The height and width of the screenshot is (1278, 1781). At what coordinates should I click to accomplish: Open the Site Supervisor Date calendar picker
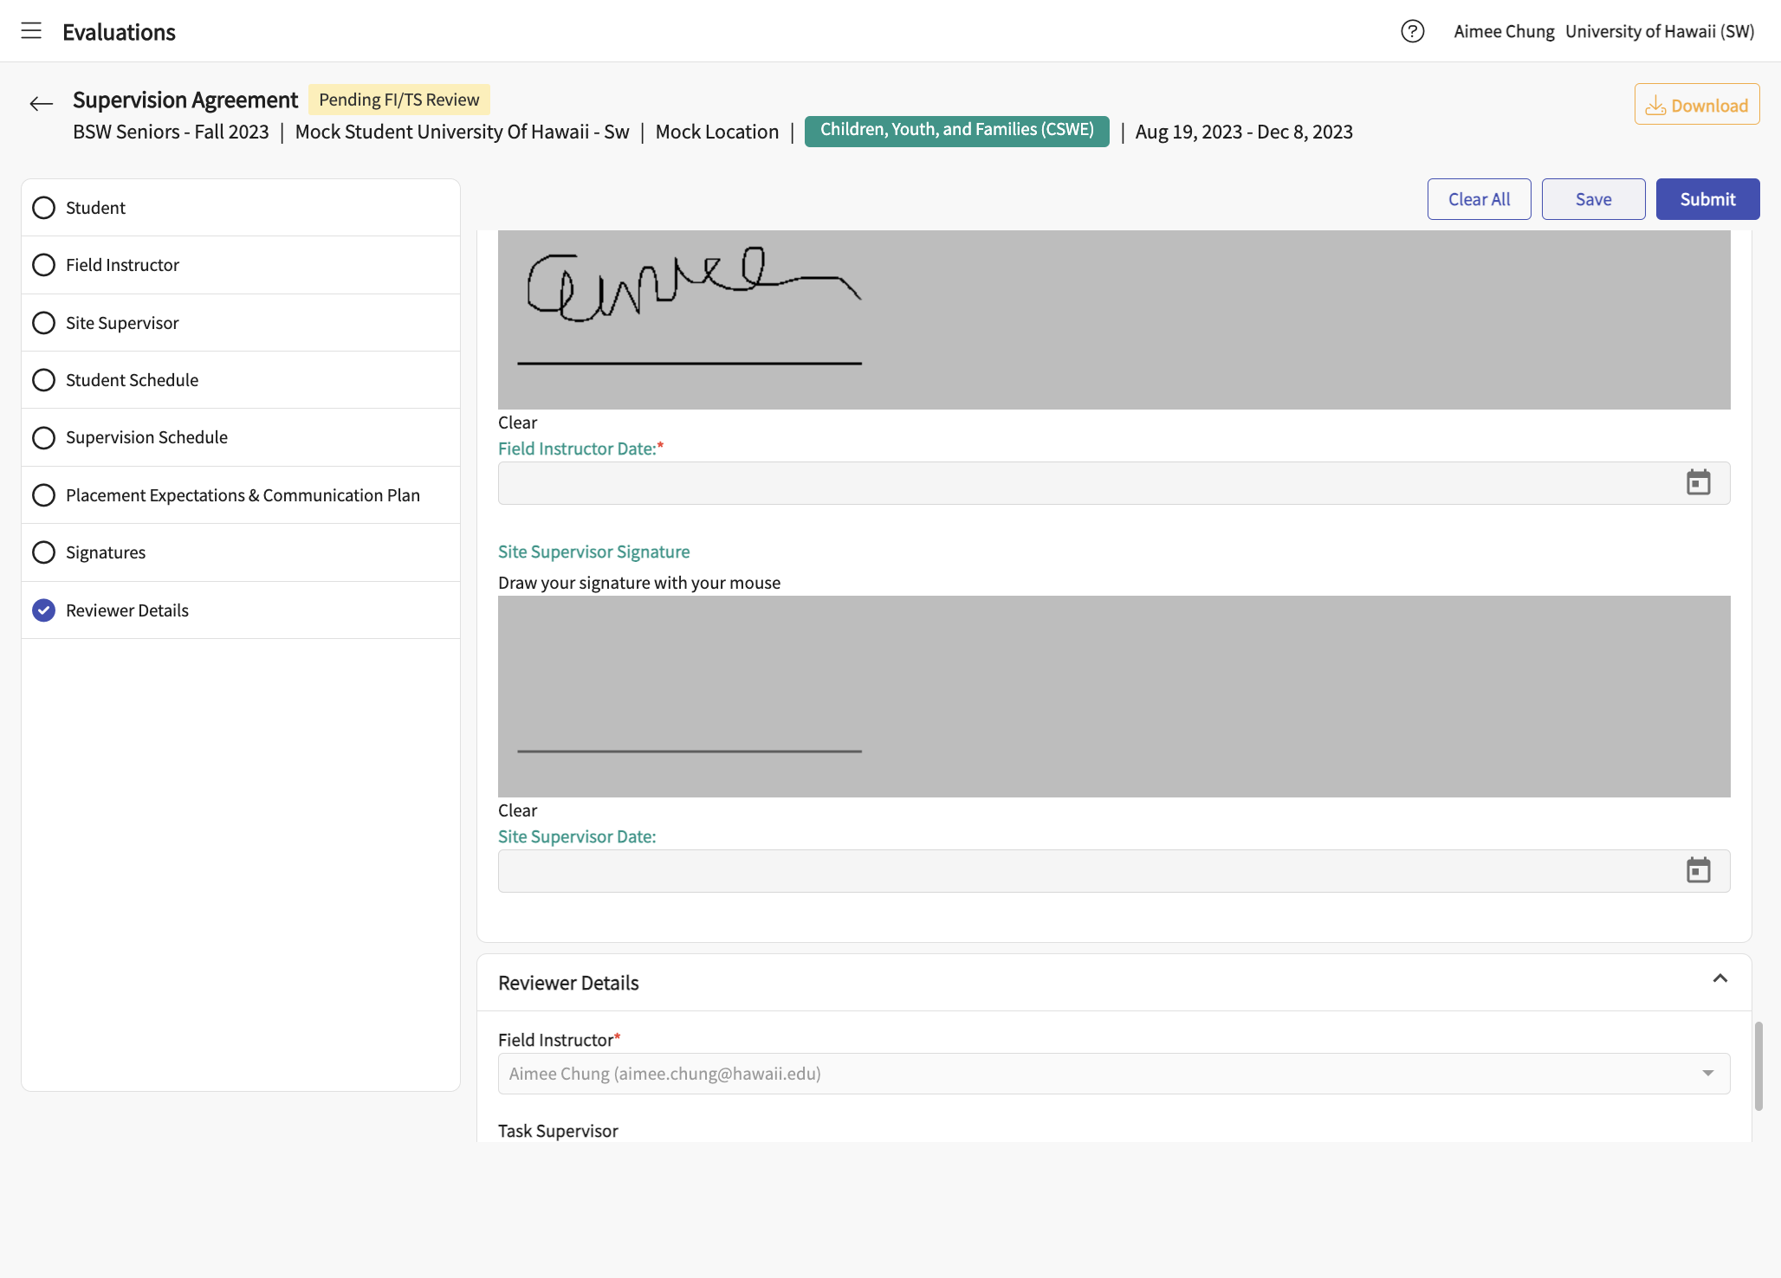click(x=1698, y=870)
